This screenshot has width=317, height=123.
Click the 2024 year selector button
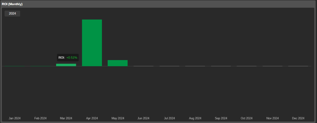tap(12, 13)
